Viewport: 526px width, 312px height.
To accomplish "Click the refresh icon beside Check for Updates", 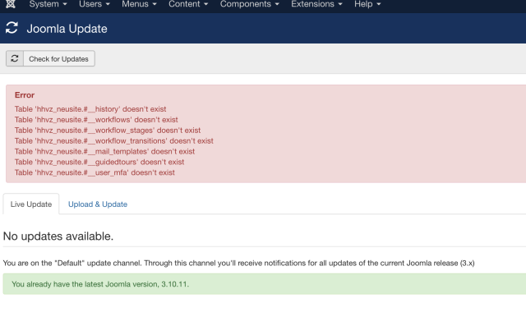I will point(15,58).
